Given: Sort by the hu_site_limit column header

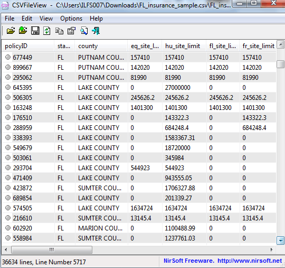Looking at the screenshot, I should (x=184, y=46).
